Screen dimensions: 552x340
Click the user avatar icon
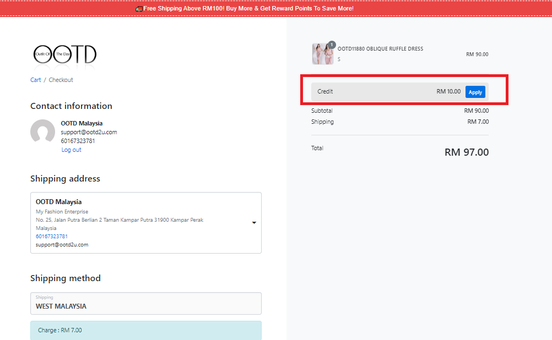tap(42, 131)
